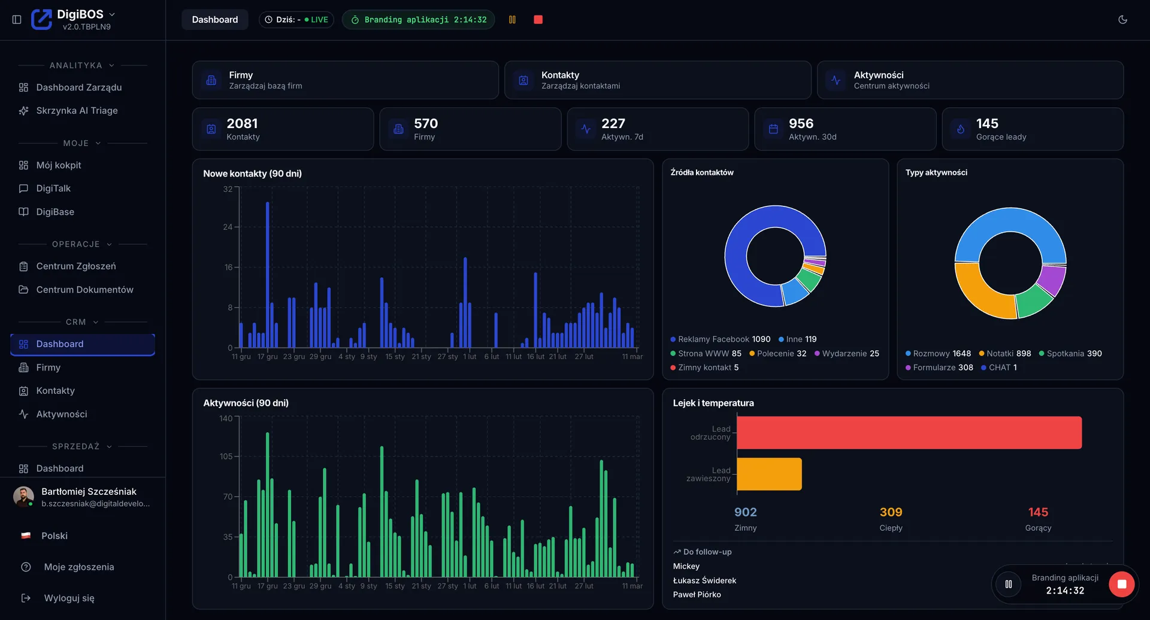Switch to dark mode moon icon
Screen dimensions: 1150x620
point(1122,20)
